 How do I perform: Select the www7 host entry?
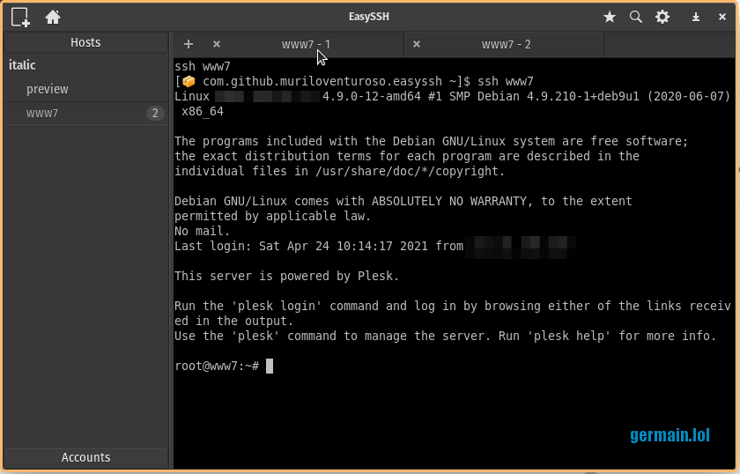pyautogui.click(x=85, y=114)
